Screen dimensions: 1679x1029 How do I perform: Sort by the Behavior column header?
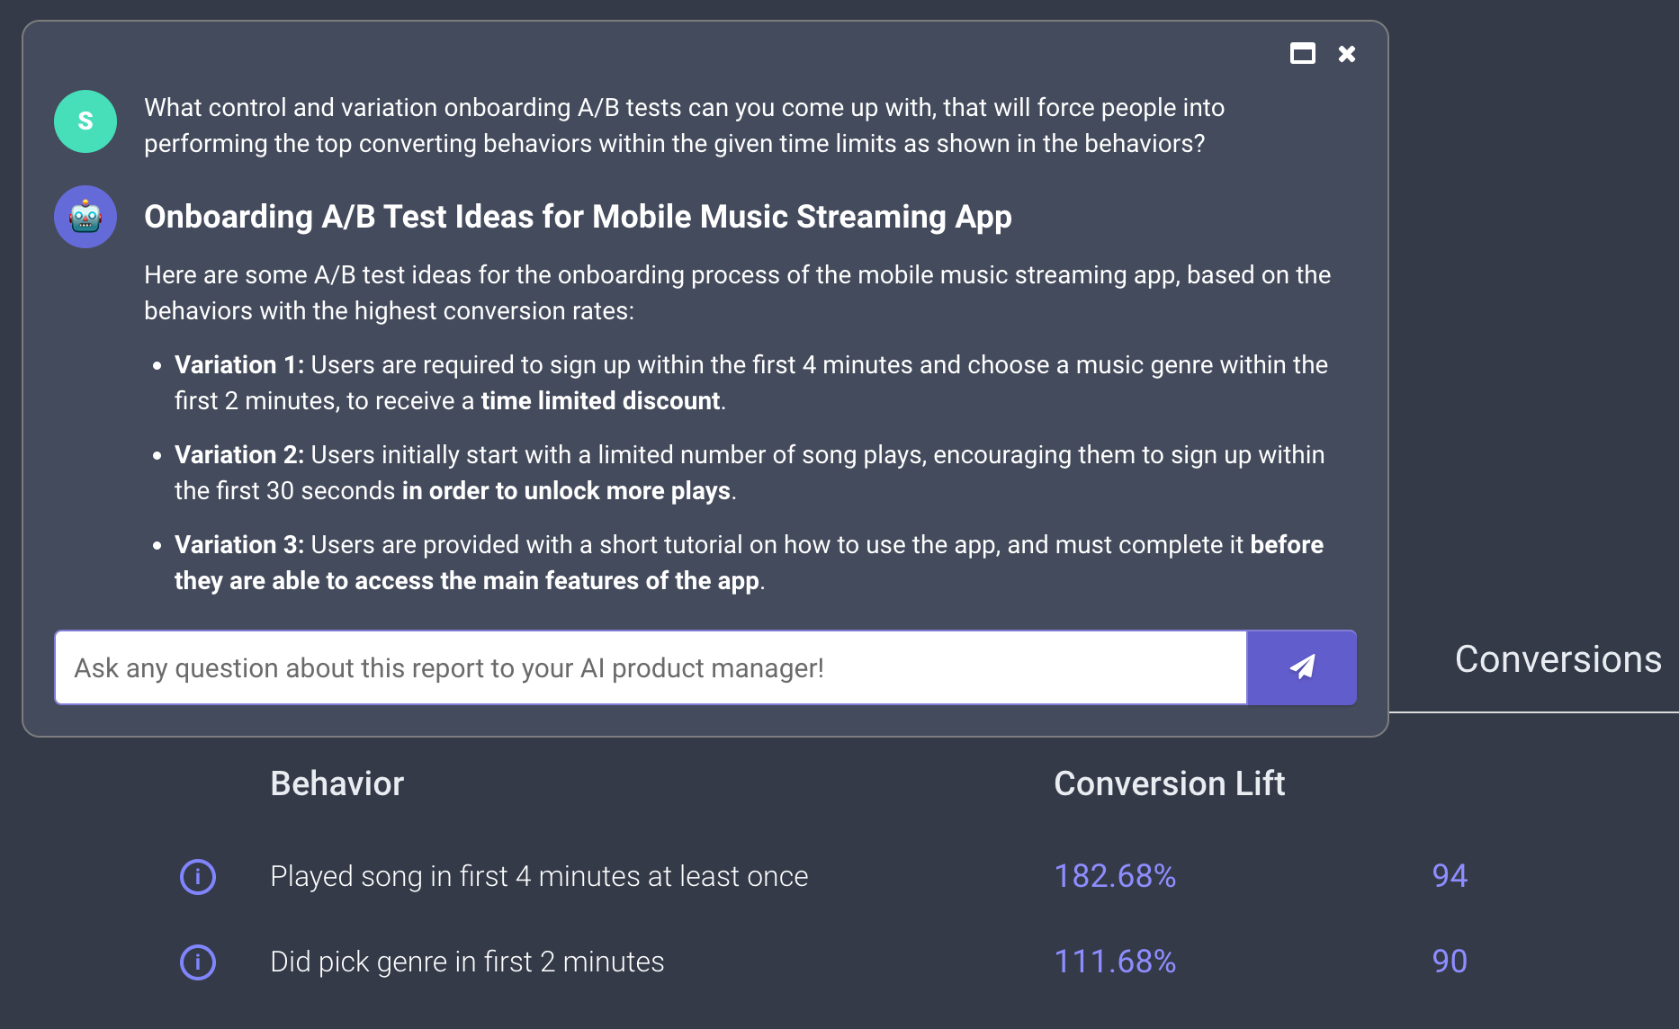coord(337,783)
